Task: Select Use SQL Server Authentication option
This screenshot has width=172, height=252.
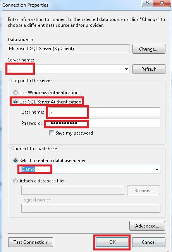Action: point(15,102)
